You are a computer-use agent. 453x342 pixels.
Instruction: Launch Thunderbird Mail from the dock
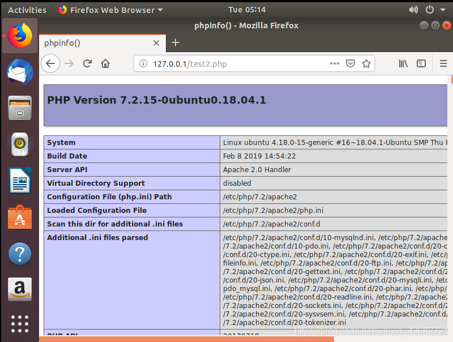coord(20,72)
